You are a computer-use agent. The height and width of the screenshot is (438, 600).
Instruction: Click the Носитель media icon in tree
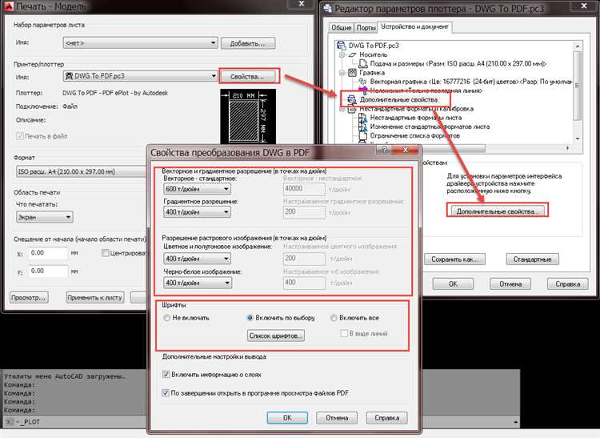[x=353, y=54]
